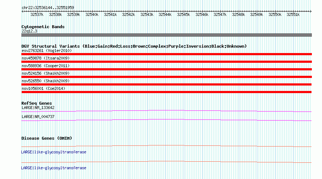
Task: Click the red bar under nsv588936
Action: [166, 69]
